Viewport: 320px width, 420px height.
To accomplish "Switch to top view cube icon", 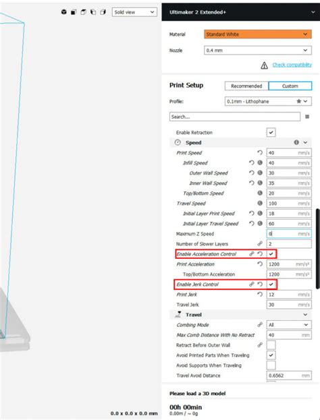I will [84, 12].
